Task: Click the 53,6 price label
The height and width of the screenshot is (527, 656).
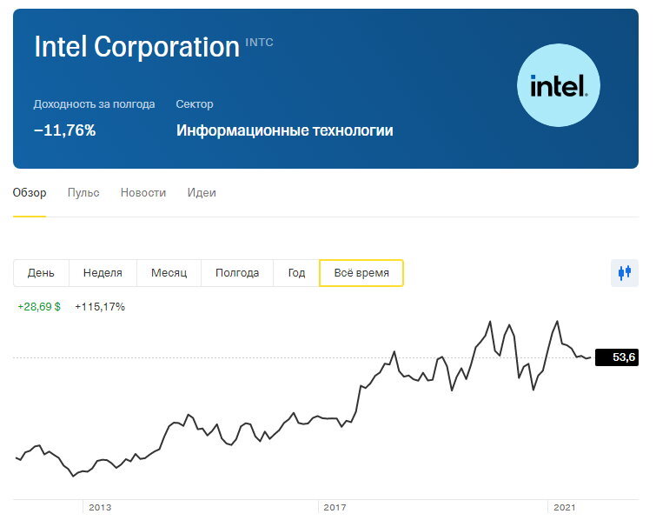Action: click(617, 357)
